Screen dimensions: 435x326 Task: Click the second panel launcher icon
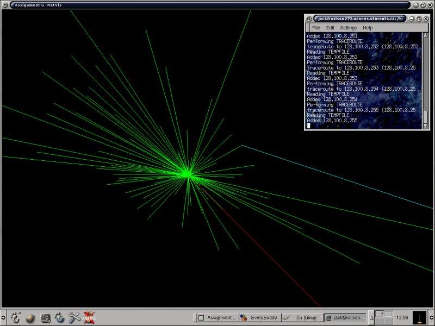(30, 317)
